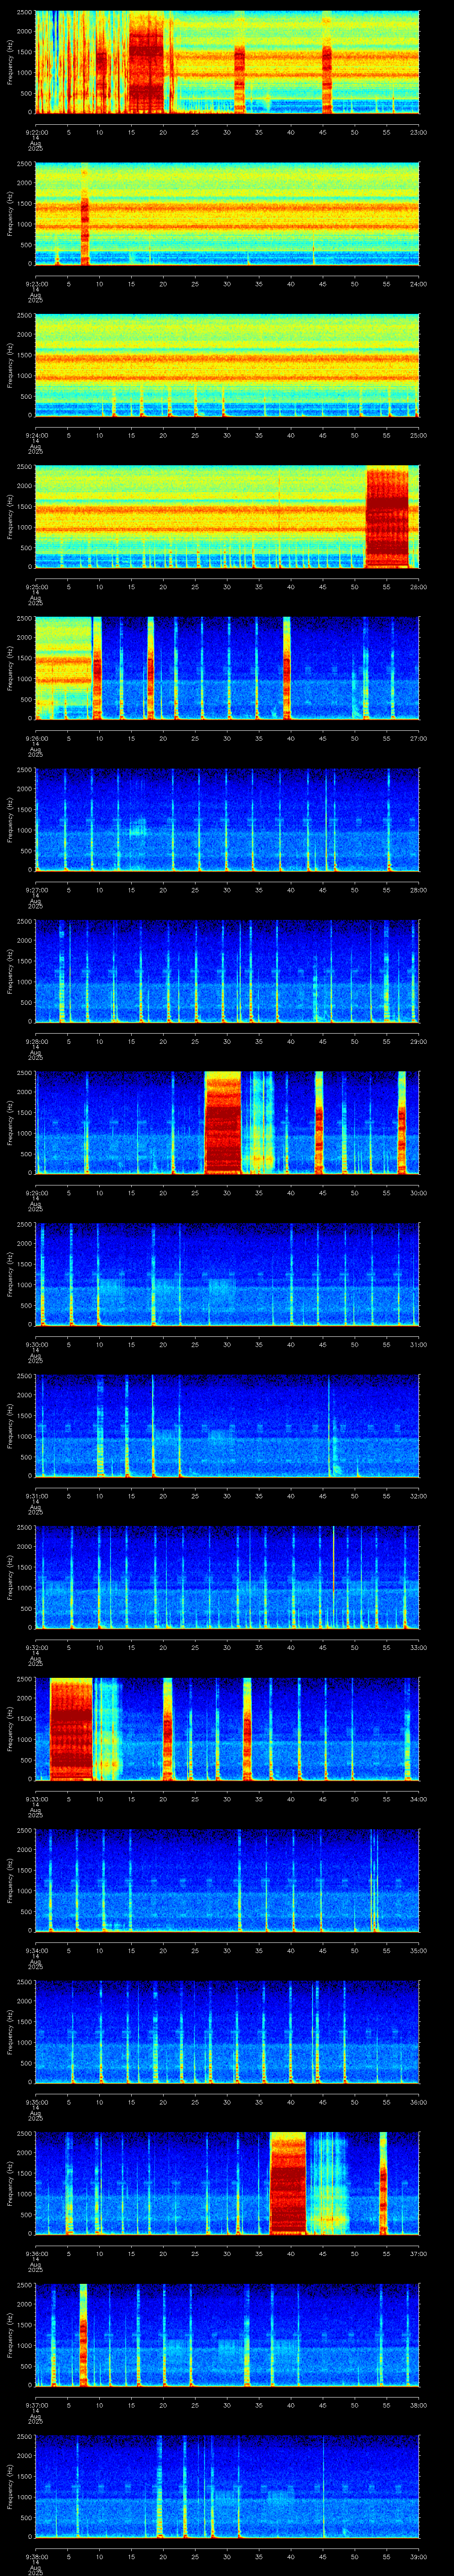Select the 9:35:00 spectrogram panel
Viewport: 454px width, 2576px height.
[227, 2032]
